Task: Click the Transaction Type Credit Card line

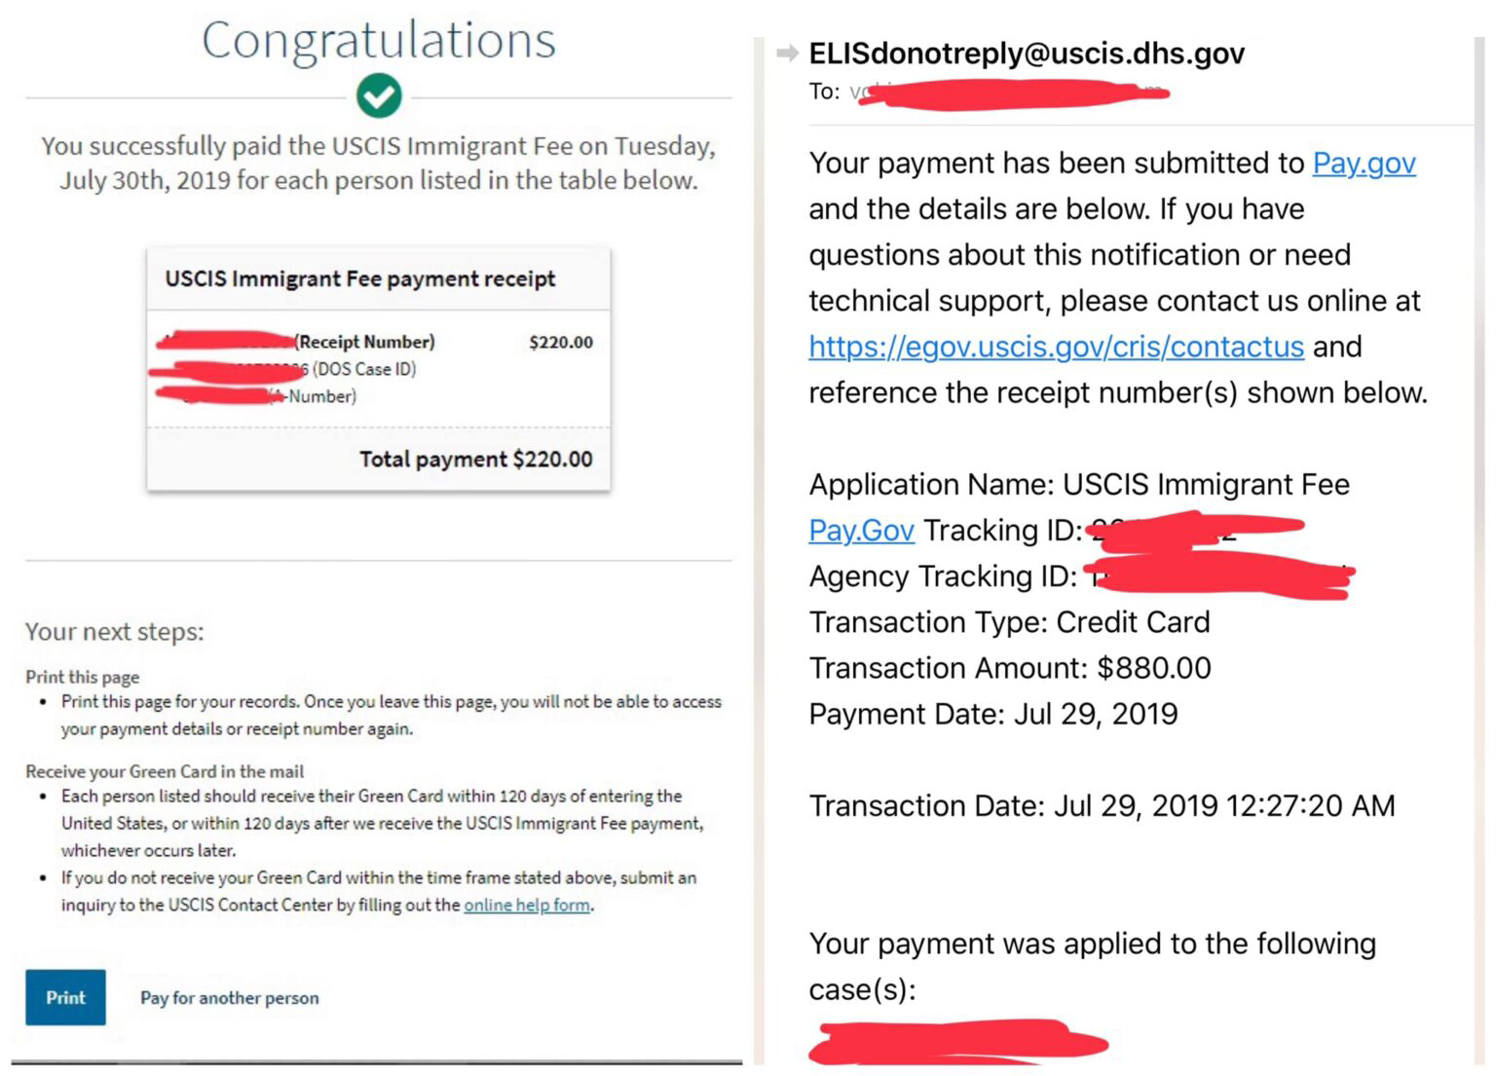Action: click(x=1009, y=622)
